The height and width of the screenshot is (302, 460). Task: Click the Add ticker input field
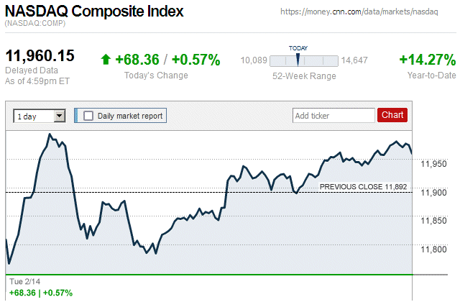[x=333, y=115]
